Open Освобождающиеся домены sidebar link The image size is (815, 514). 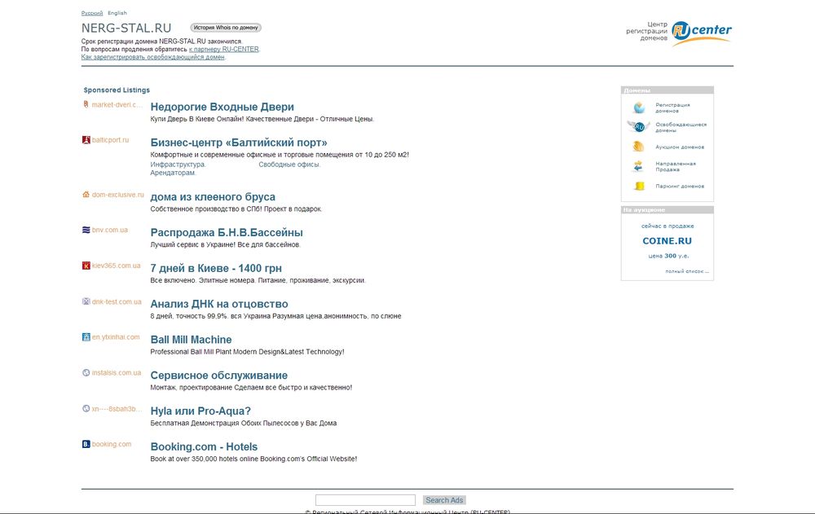tap(681, 127)
